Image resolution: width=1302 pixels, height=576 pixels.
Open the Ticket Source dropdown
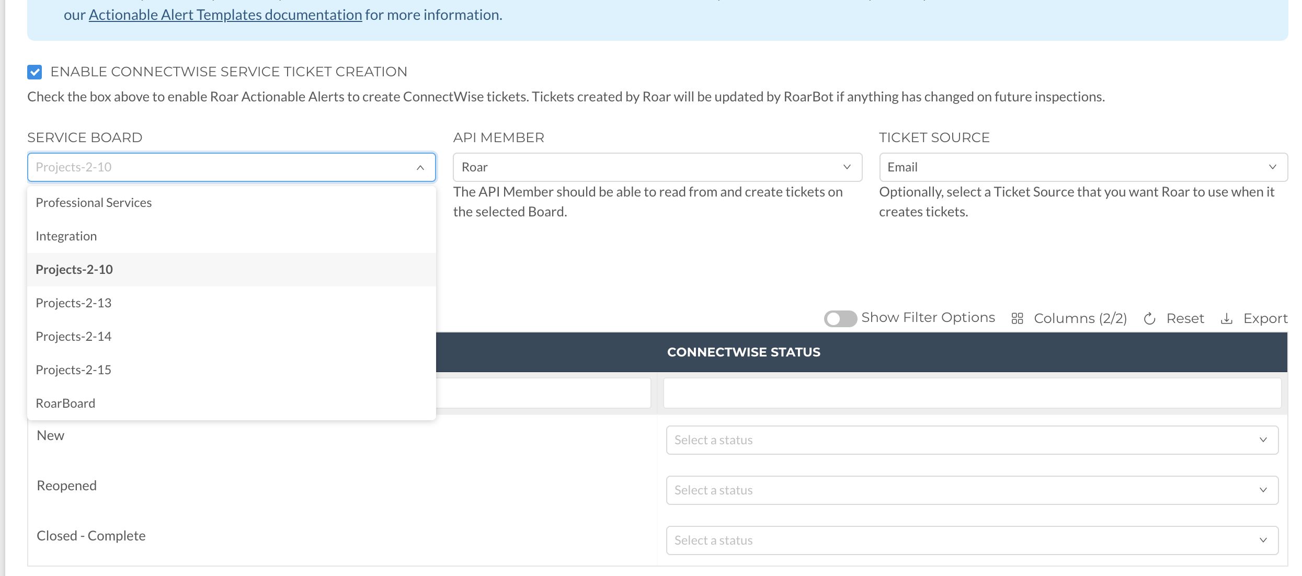click(x=1083, y=167)
